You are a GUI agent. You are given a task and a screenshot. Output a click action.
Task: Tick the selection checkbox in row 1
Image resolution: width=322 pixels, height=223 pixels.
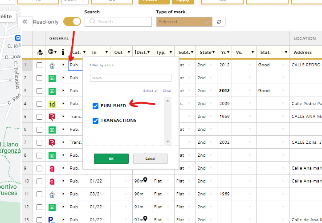(x=39, y=65)
